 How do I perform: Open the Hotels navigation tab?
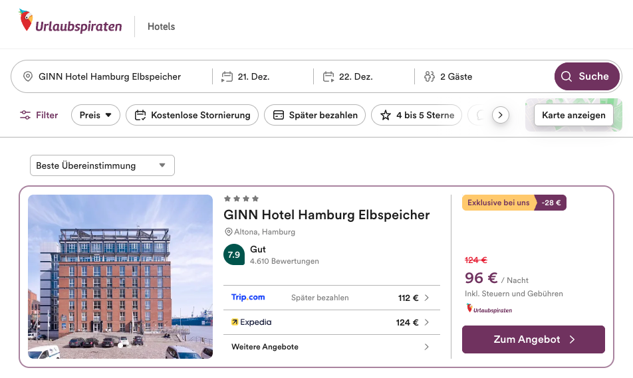click(162, 27)
